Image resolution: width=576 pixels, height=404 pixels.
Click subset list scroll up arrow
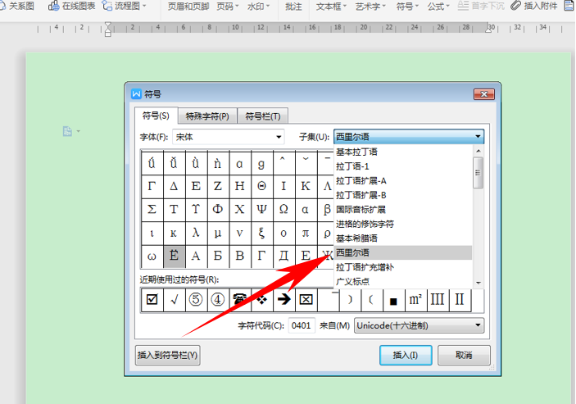tap(478, 151)
